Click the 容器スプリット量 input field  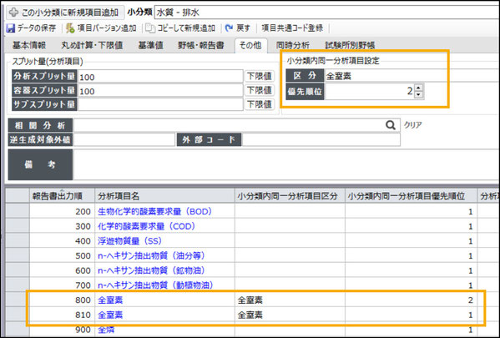click(x=160, y=91)
